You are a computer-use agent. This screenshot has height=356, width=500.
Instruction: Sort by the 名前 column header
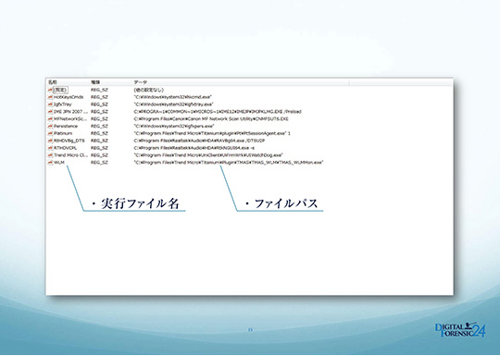52,82
